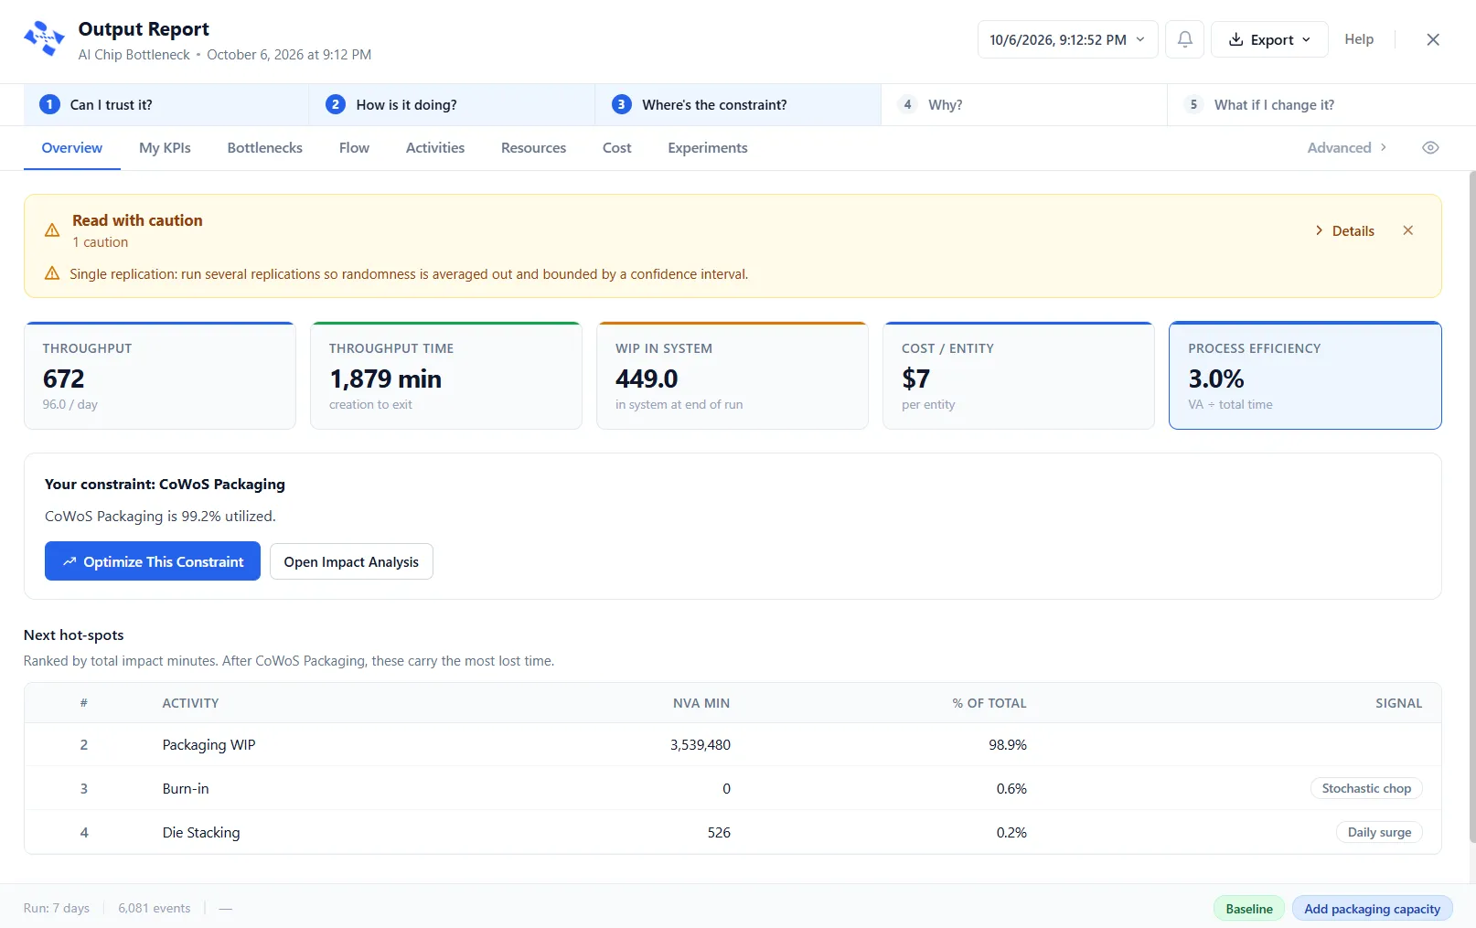1476x928 pixels.
Task: Select the Throughput KPI card
Action: tap(160, 375)
